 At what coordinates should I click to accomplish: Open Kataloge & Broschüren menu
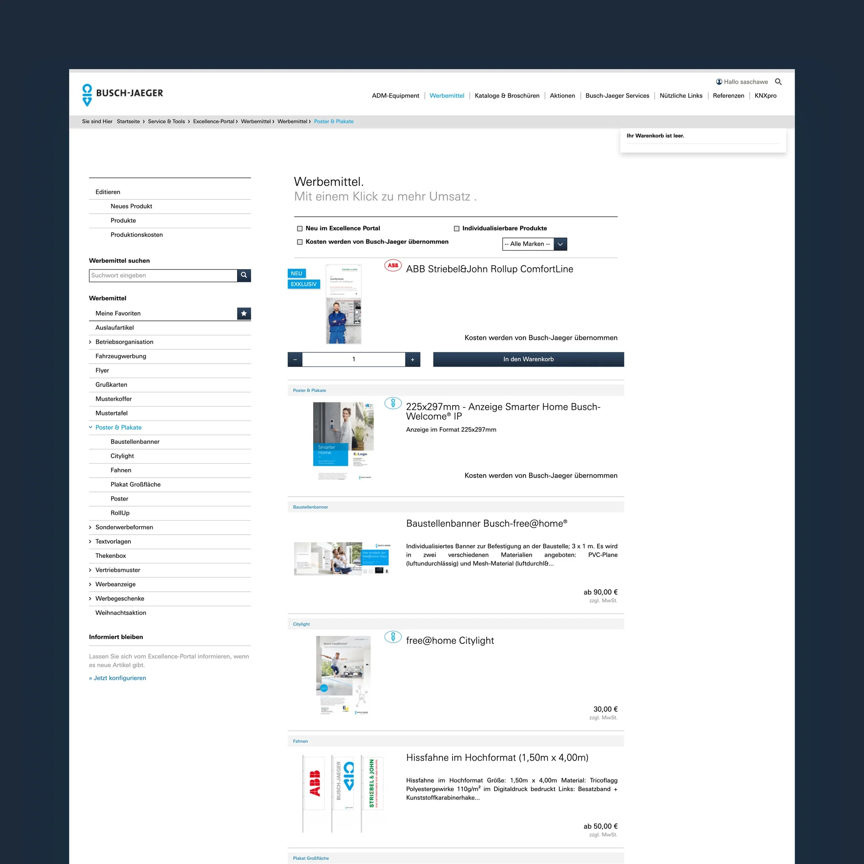point(507,96)
